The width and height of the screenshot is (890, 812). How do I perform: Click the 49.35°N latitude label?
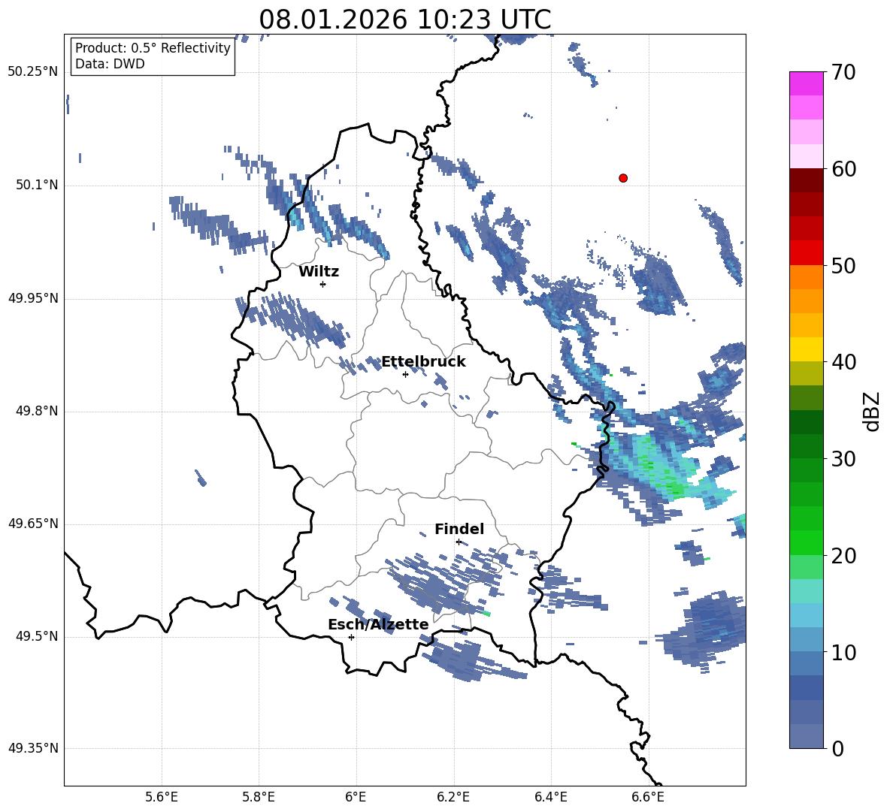(32, 748)
